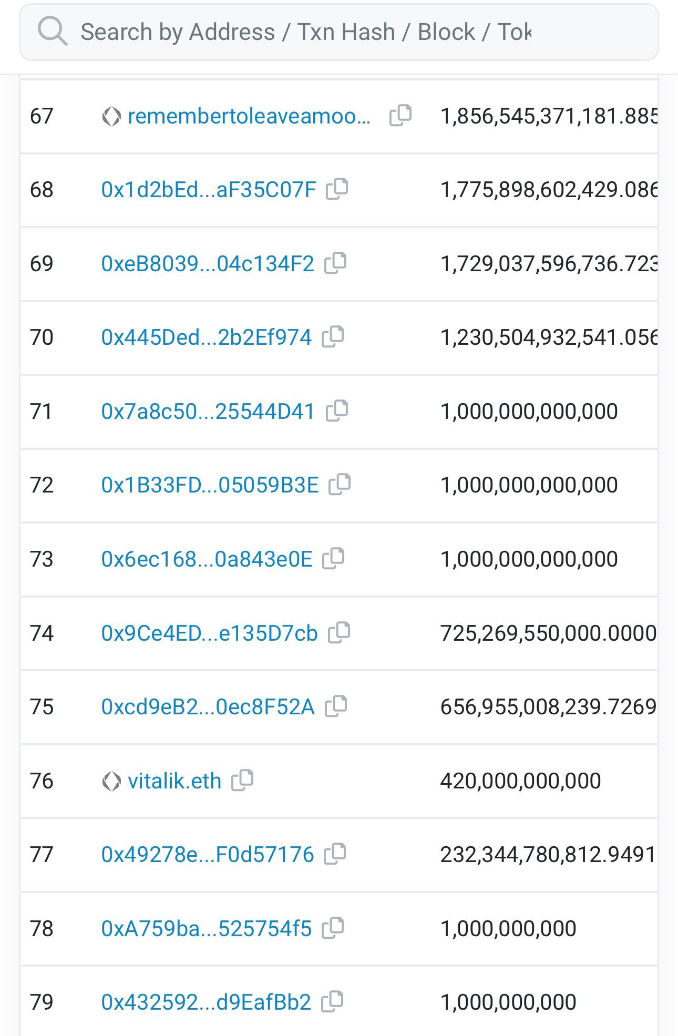
Task: Copy address 0xA759ba...525754f5 icon
Action: (x=333, y=928)
